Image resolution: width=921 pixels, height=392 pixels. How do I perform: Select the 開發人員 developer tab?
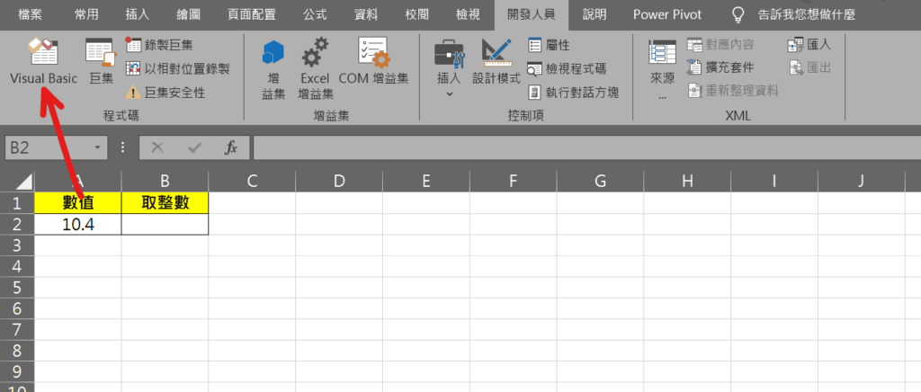point(531,14)
